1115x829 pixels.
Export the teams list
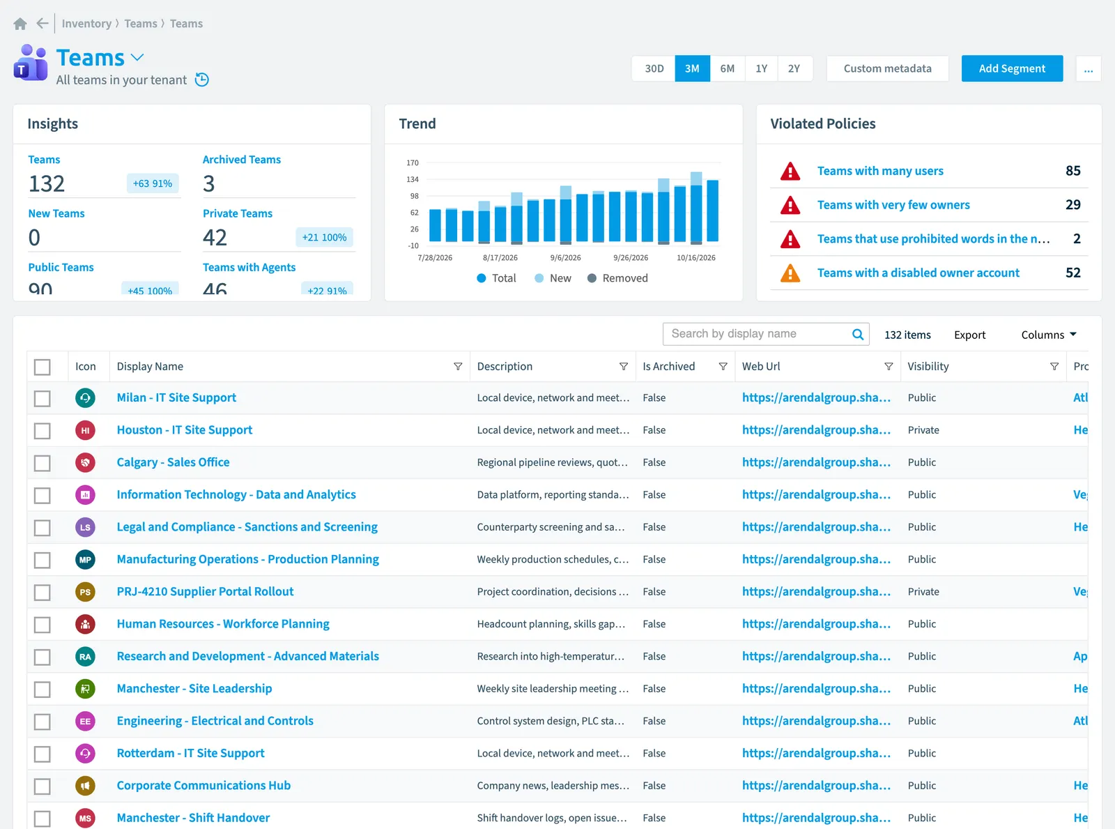(x=969, y=335)
